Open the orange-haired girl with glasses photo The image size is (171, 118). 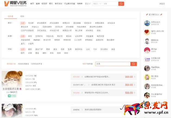[12, 79]
